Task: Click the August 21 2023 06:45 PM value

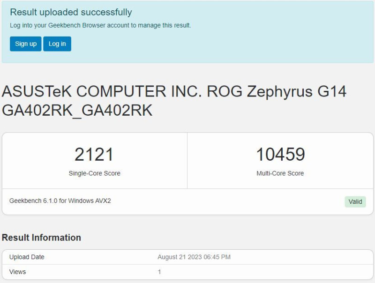Action: (x=194, y=257)
